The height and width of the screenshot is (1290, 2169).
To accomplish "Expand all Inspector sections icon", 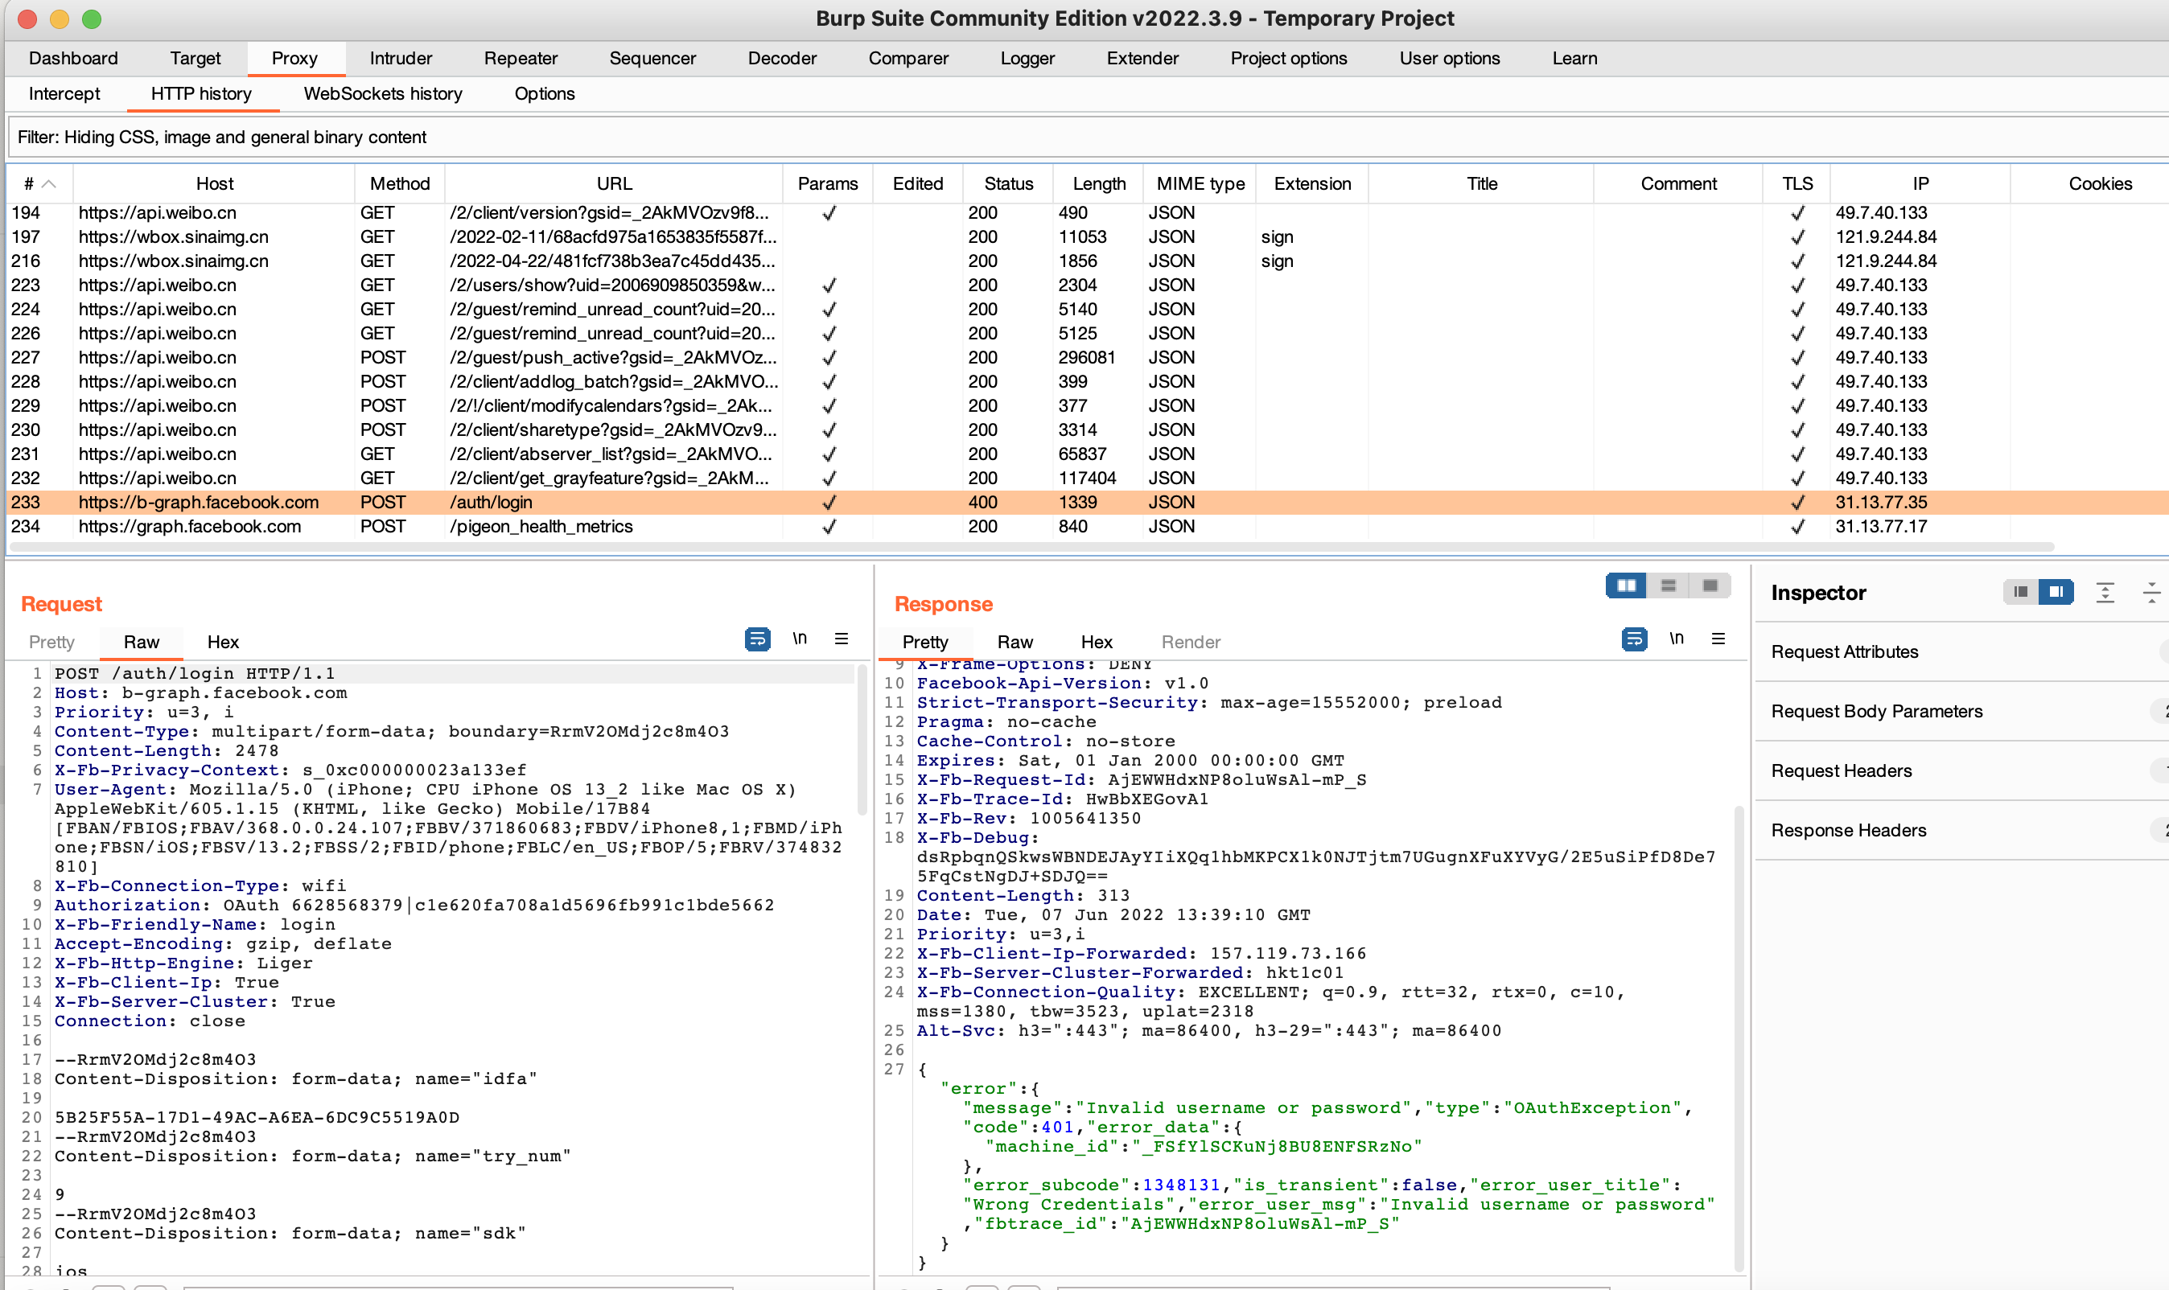I will [x=2105, y=593].
